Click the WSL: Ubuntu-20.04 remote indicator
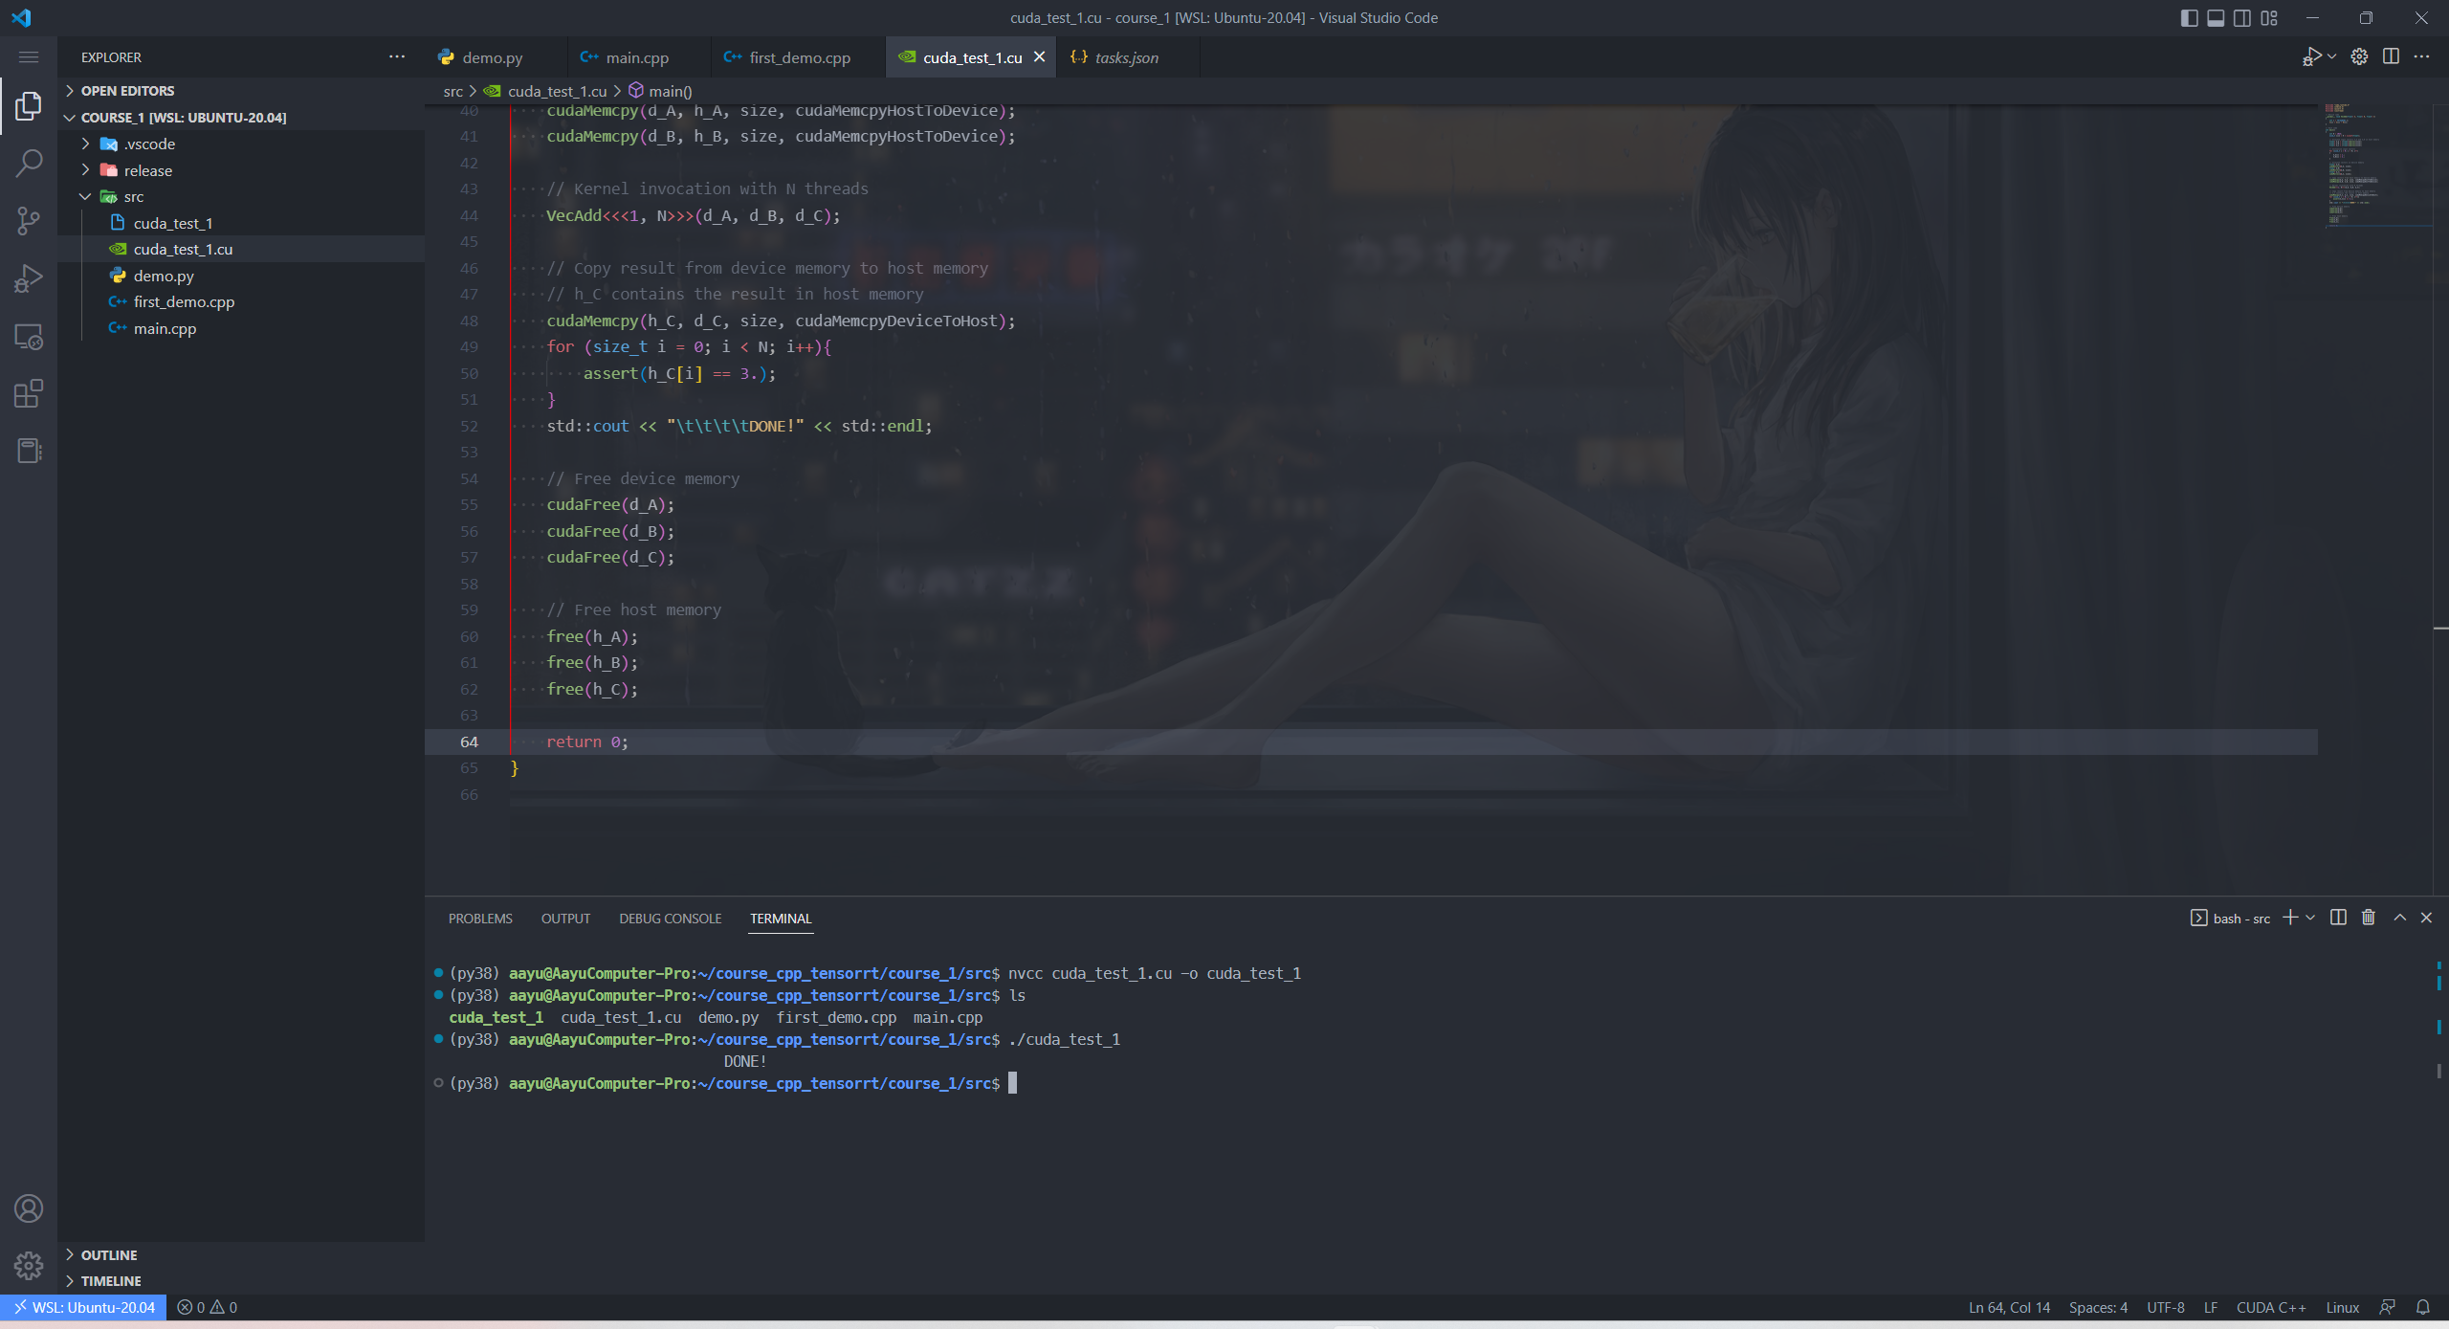2449x1329 pixels. (x=84, y=1307)
